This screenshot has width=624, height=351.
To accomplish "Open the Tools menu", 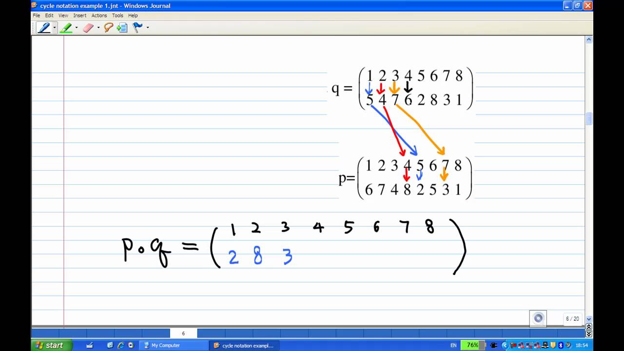I will (x=117, y=16).
